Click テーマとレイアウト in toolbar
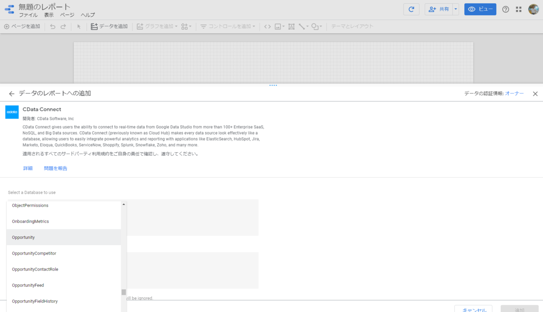 (352, 27)
